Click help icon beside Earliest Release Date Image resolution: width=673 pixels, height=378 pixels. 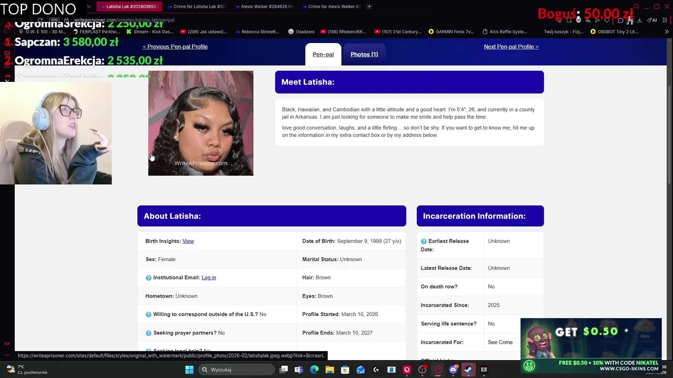pyautogui.click(x=424, y=241)
